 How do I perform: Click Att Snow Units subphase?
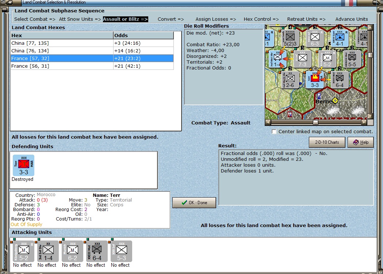tap(80, 19)
